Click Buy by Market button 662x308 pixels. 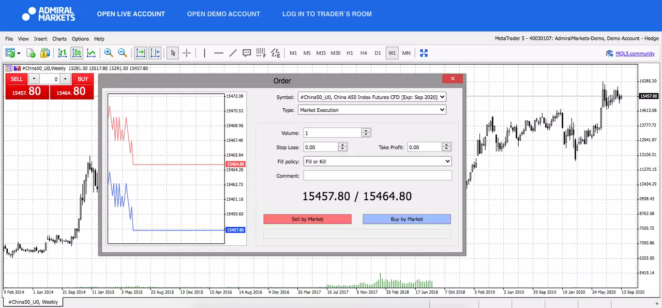(x=407, y=219)
